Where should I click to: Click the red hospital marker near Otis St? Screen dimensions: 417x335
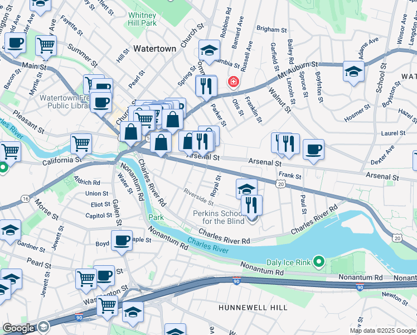[x=233, y=82]
